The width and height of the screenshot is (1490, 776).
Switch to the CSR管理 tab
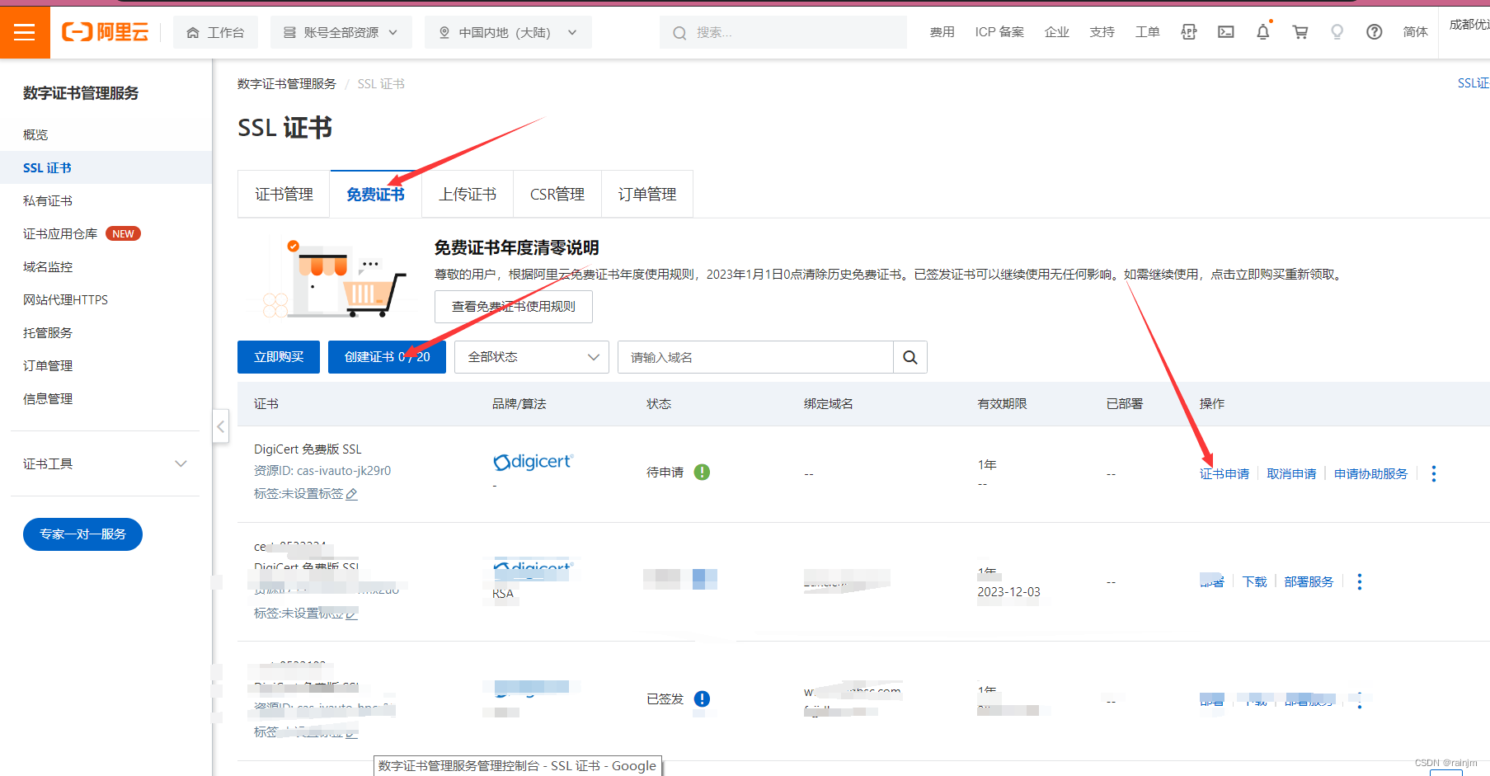pyautogui.click(x=557, y=194)
